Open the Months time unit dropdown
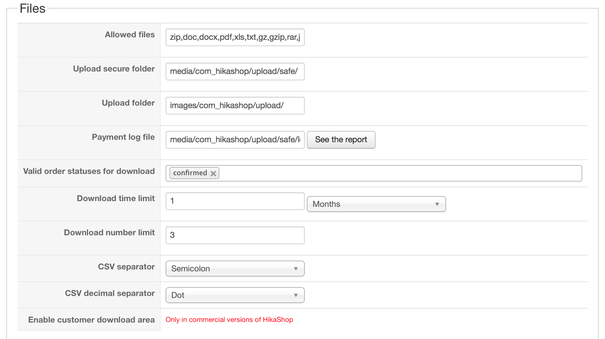 click(376, 204)
